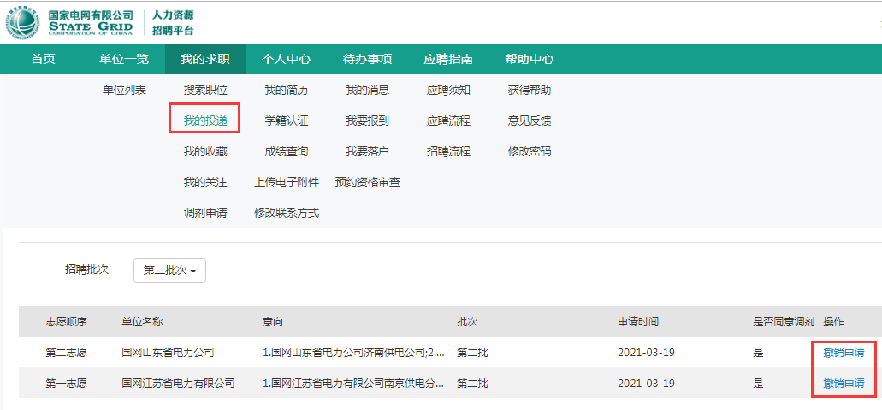Open the 个人中心 menu
Screen dimensions: 882x410
pos(286,59)
